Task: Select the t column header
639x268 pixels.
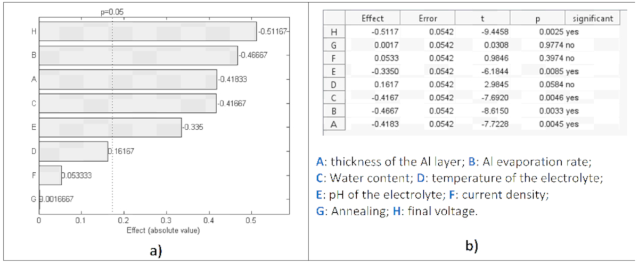Action: click(482, 19)
